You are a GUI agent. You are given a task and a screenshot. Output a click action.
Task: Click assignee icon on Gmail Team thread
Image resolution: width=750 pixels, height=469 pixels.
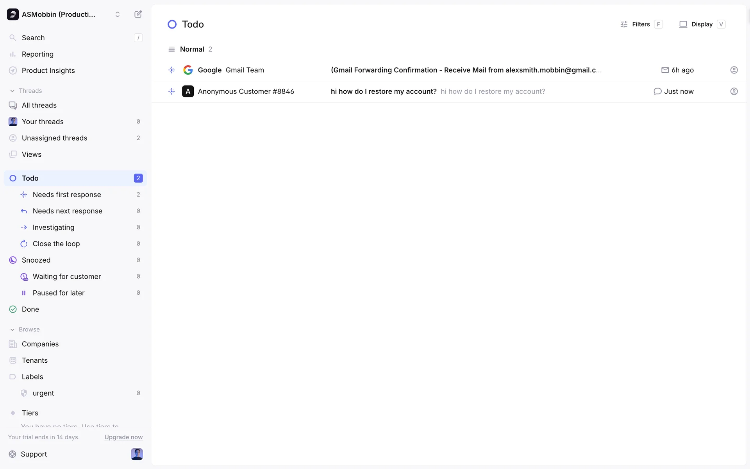(734, 70)
